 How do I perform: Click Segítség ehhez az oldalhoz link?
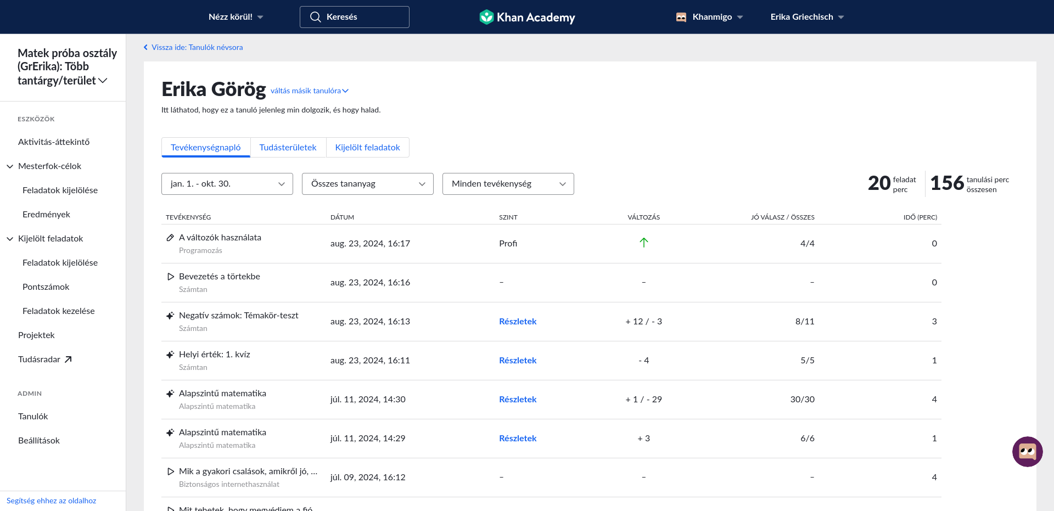tap(52, 501)
